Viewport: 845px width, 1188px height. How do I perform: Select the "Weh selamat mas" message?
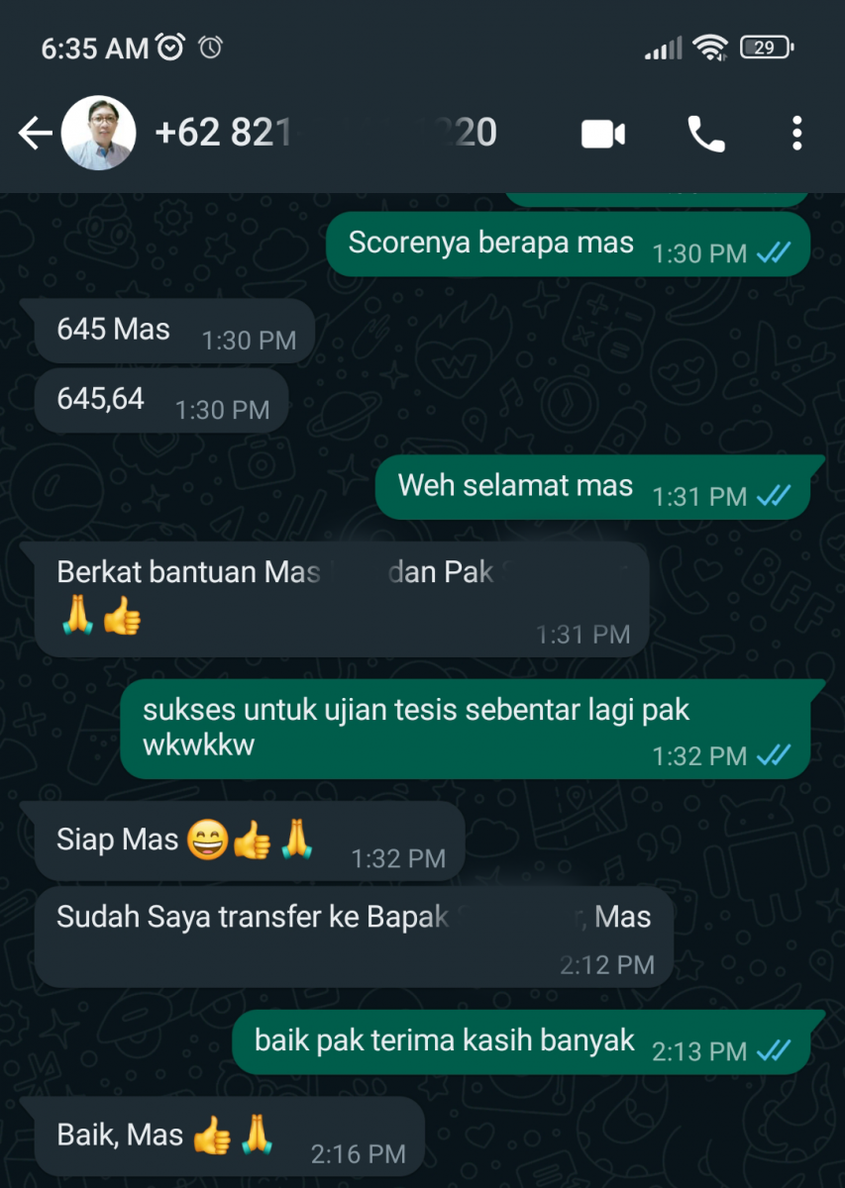pyautogui.click(x=592, y=487)
